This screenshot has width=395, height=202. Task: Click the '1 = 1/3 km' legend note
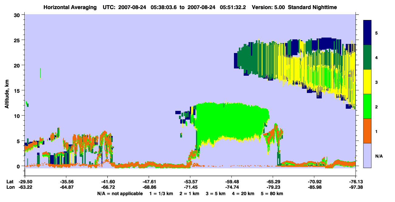[161, 194]
